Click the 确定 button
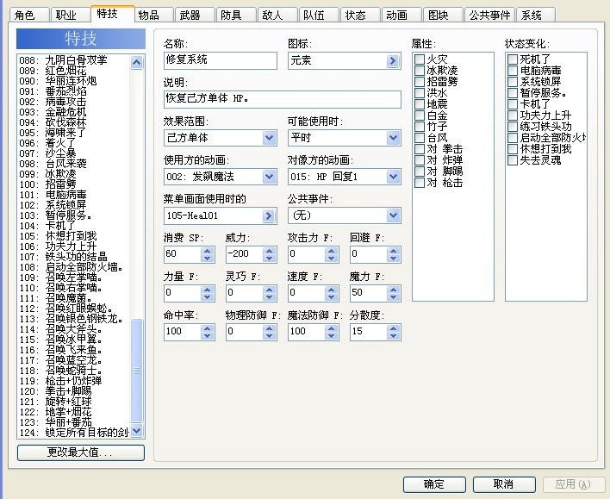The width and height of the screenshot is (610, 499). [x=434, y=484]
